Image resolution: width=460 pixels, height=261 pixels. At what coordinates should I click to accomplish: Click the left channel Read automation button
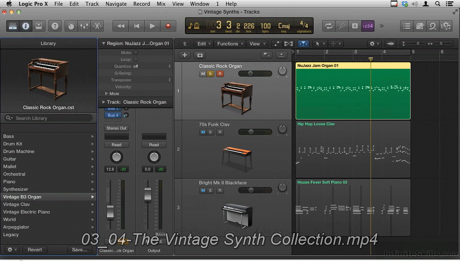[x=116, y=145]
